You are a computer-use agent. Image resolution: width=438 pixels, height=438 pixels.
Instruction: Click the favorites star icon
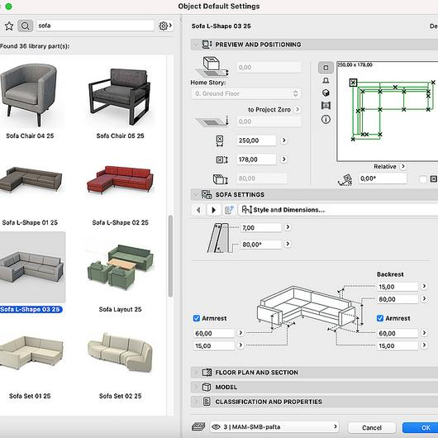coord(9,26)
